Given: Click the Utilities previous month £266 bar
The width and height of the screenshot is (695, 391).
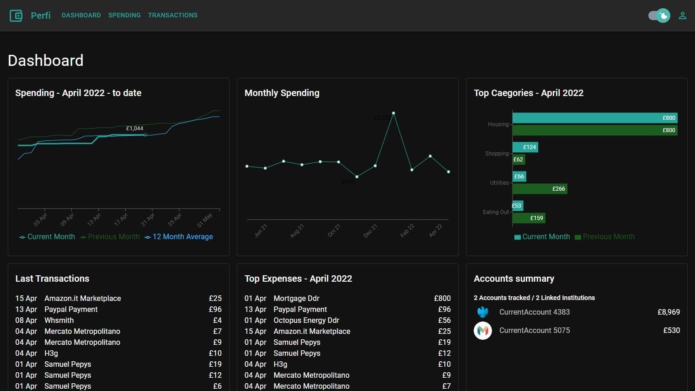Looking at the screenshot, I should click(x=540, y=189).
